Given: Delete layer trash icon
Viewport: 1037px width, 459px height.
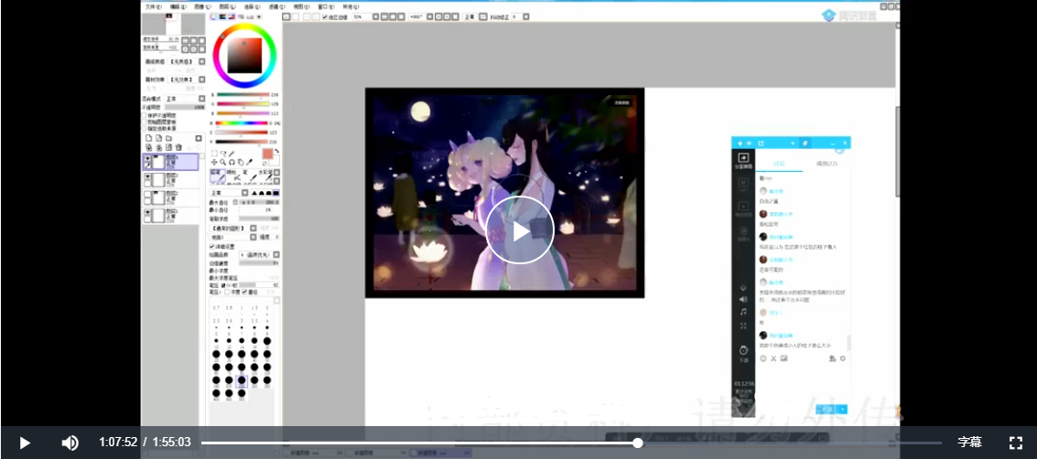Looking at the screenshot, I should coord(178,147).
